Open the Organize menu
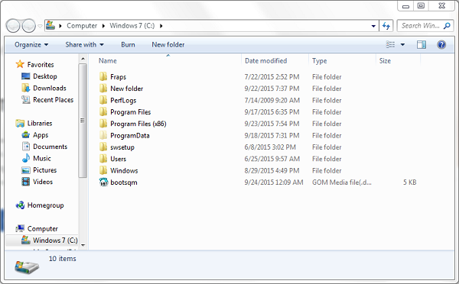 [x=31, y=45]
